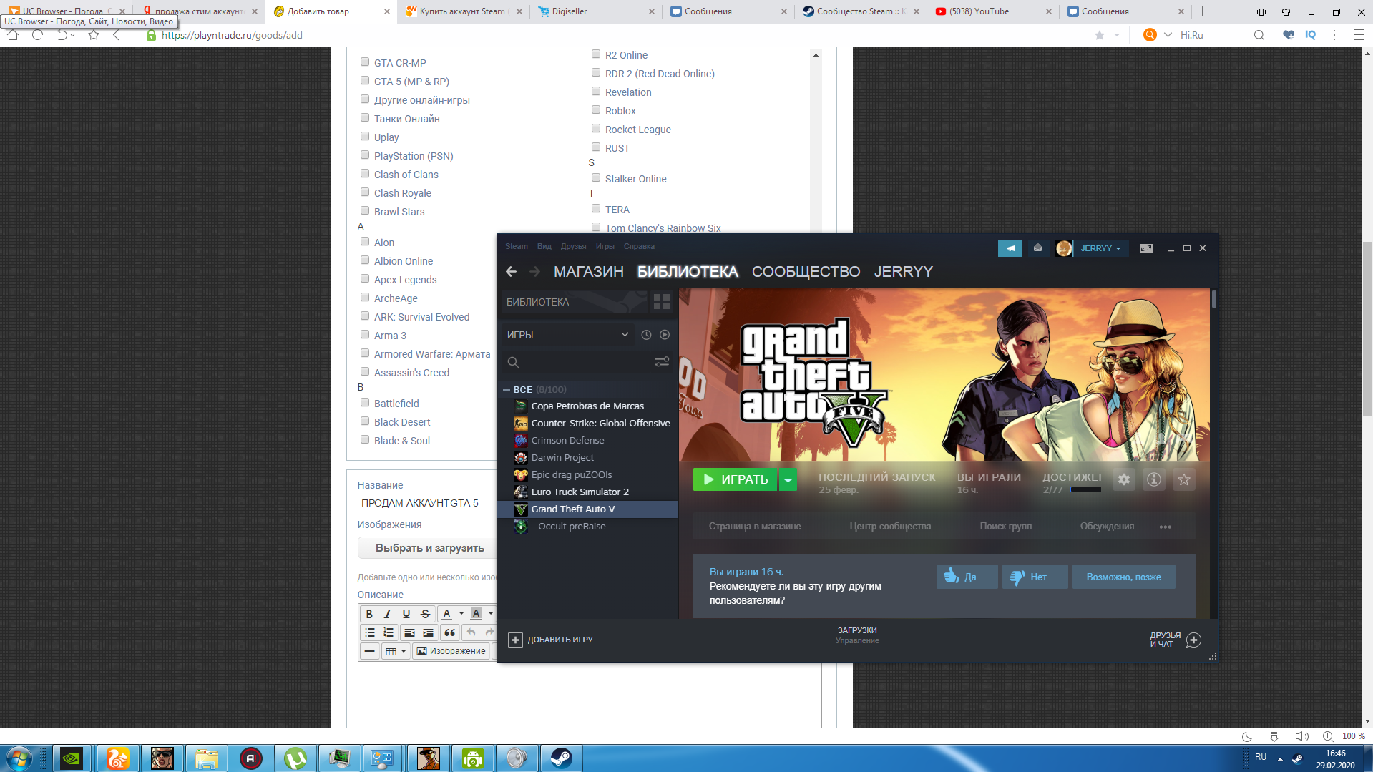Check the Clash of Clans checkbox
The width and height of the screenshot is (1373, 772).
(x=365, y=174)
